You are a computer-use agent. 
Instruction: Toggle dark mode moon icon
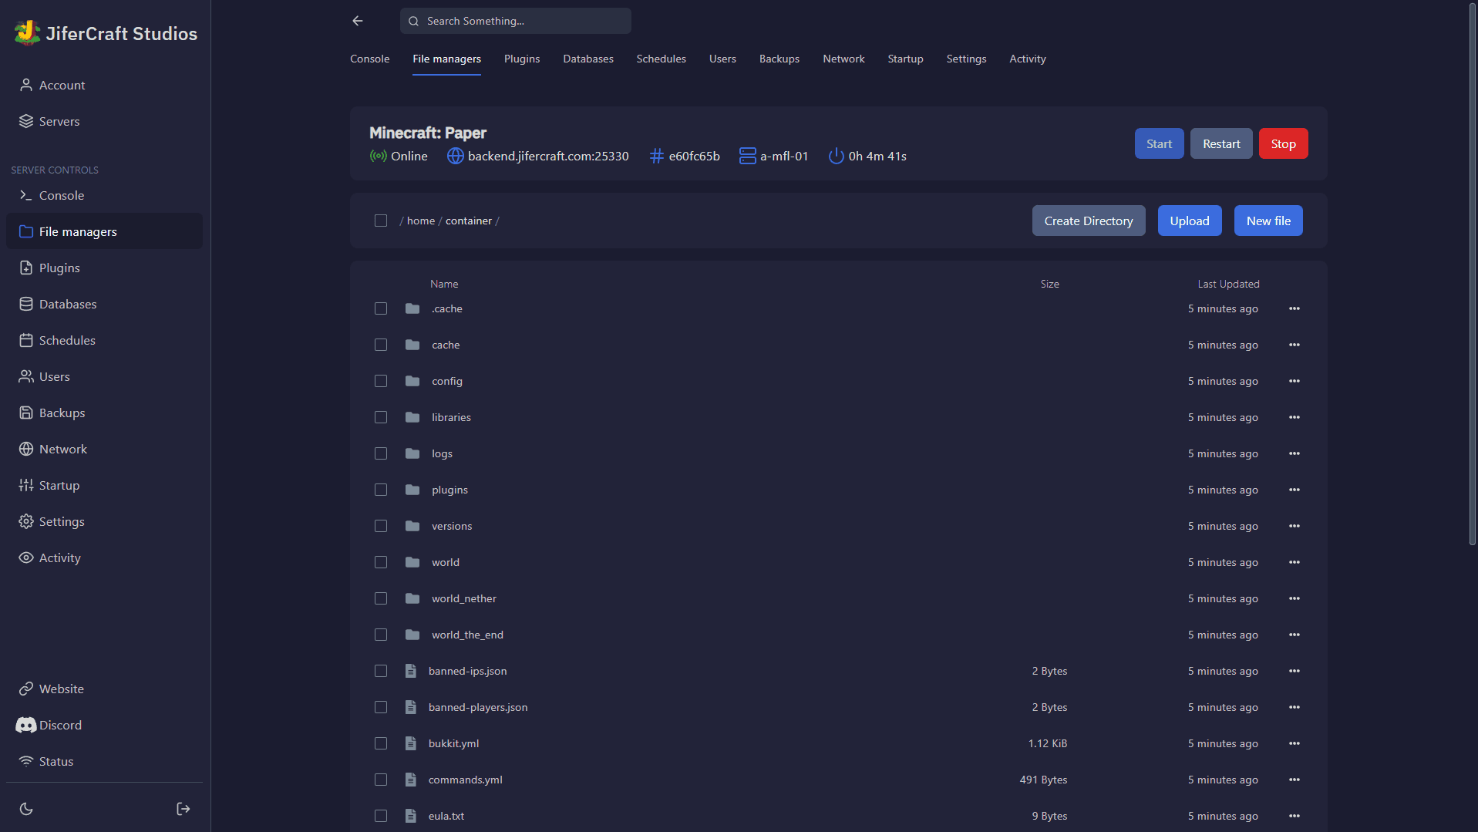(x=26, y=809)
